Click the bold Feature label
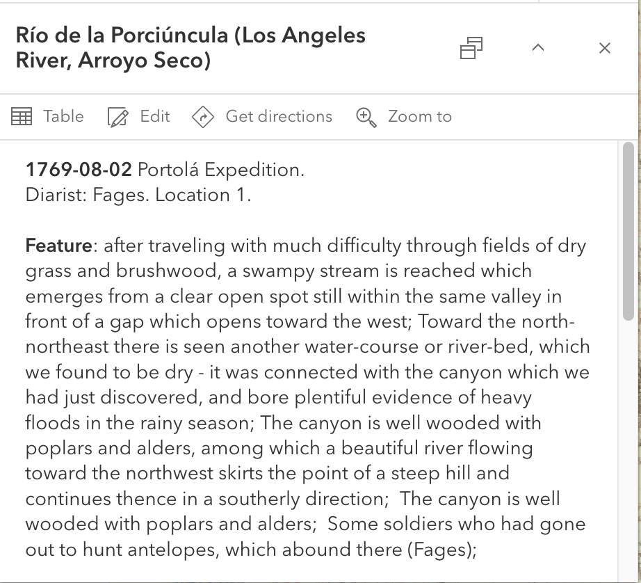 (x=58, y=246)
